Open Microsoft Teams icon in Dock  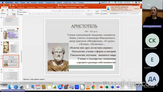118,87
